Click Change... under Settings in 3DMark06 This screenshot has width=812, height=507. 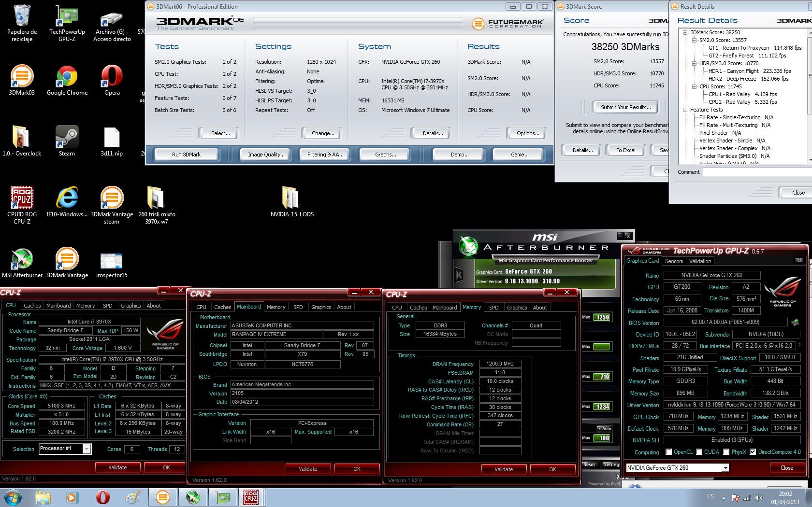[323, 133]
